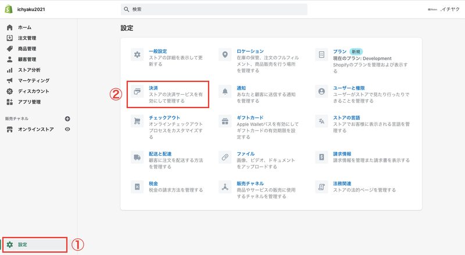Click the 通知 bell icon
Screen dimensions: 465x255
tap(225, 91)
